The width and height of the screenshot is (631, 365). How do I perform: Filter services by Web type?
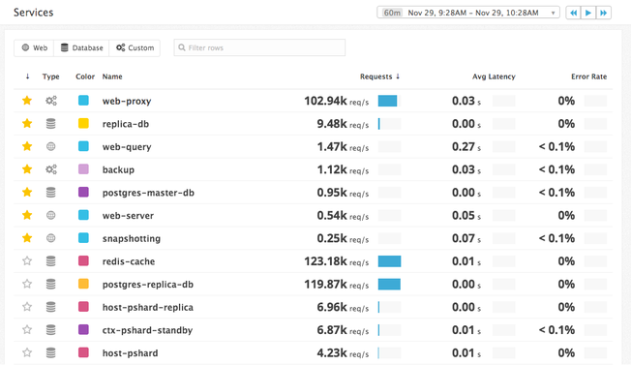[x=34, y=47]
